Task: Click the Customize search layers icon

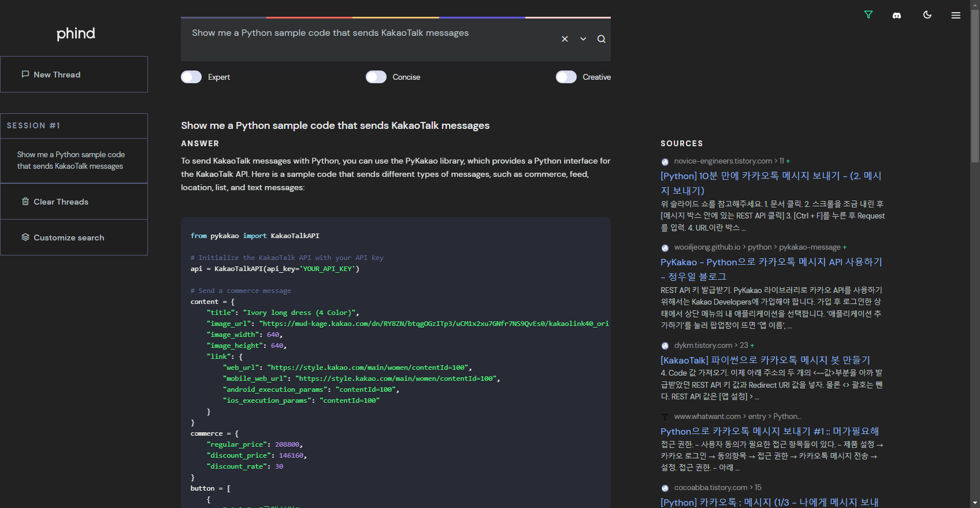Action: [x=25, y=237]
